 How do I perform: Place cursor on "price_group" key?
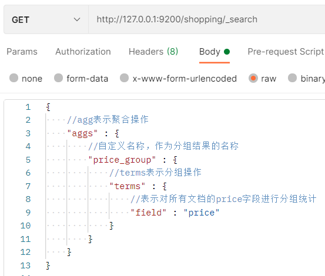coord(122,160)
